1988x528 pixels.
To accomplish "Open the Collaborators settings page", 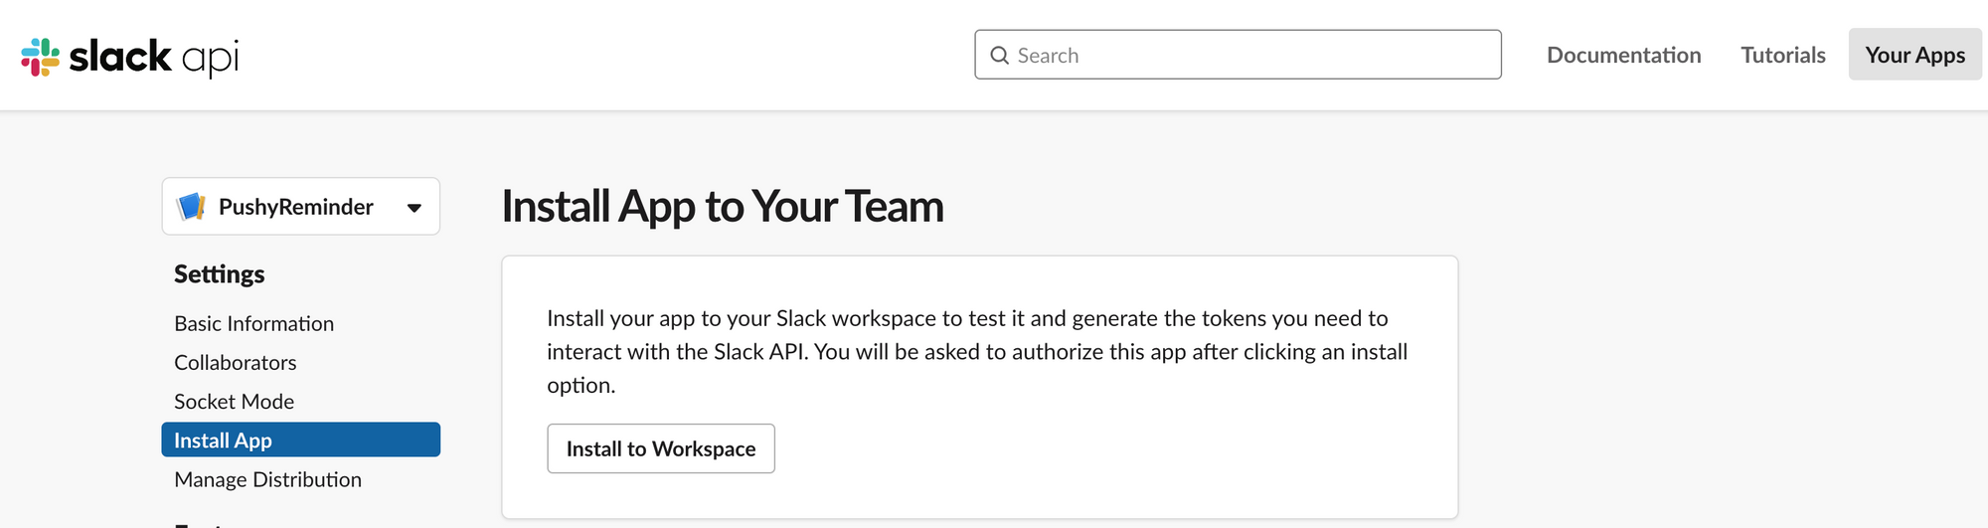I will [235, 362].
